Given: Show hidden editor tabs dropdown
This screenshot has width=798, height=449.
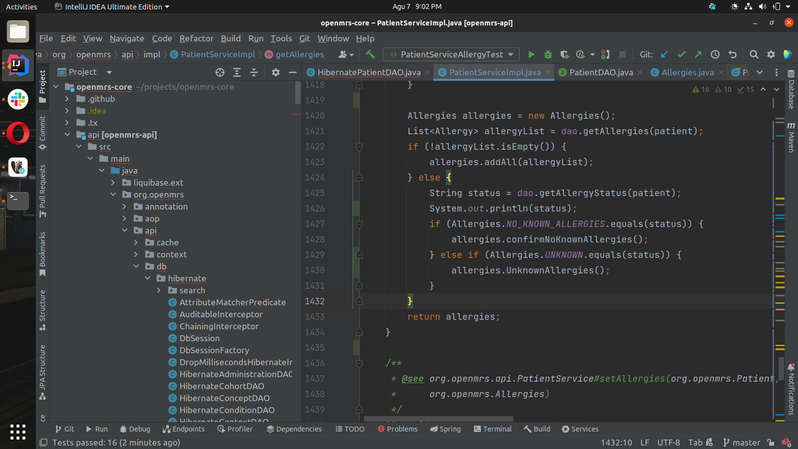Looking at the screenshot, I should 760,72.
